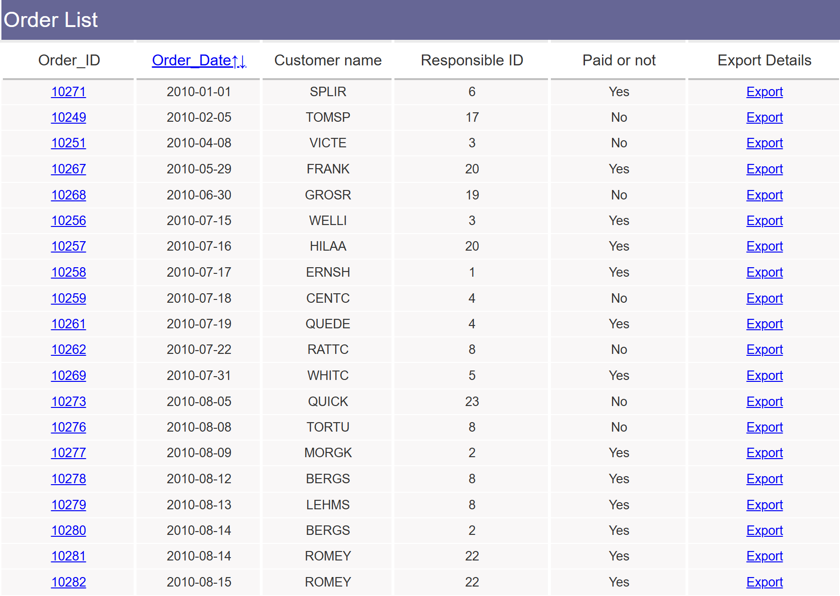
Task: Open order 10282 at the bottom
Action: click(68, 582)
